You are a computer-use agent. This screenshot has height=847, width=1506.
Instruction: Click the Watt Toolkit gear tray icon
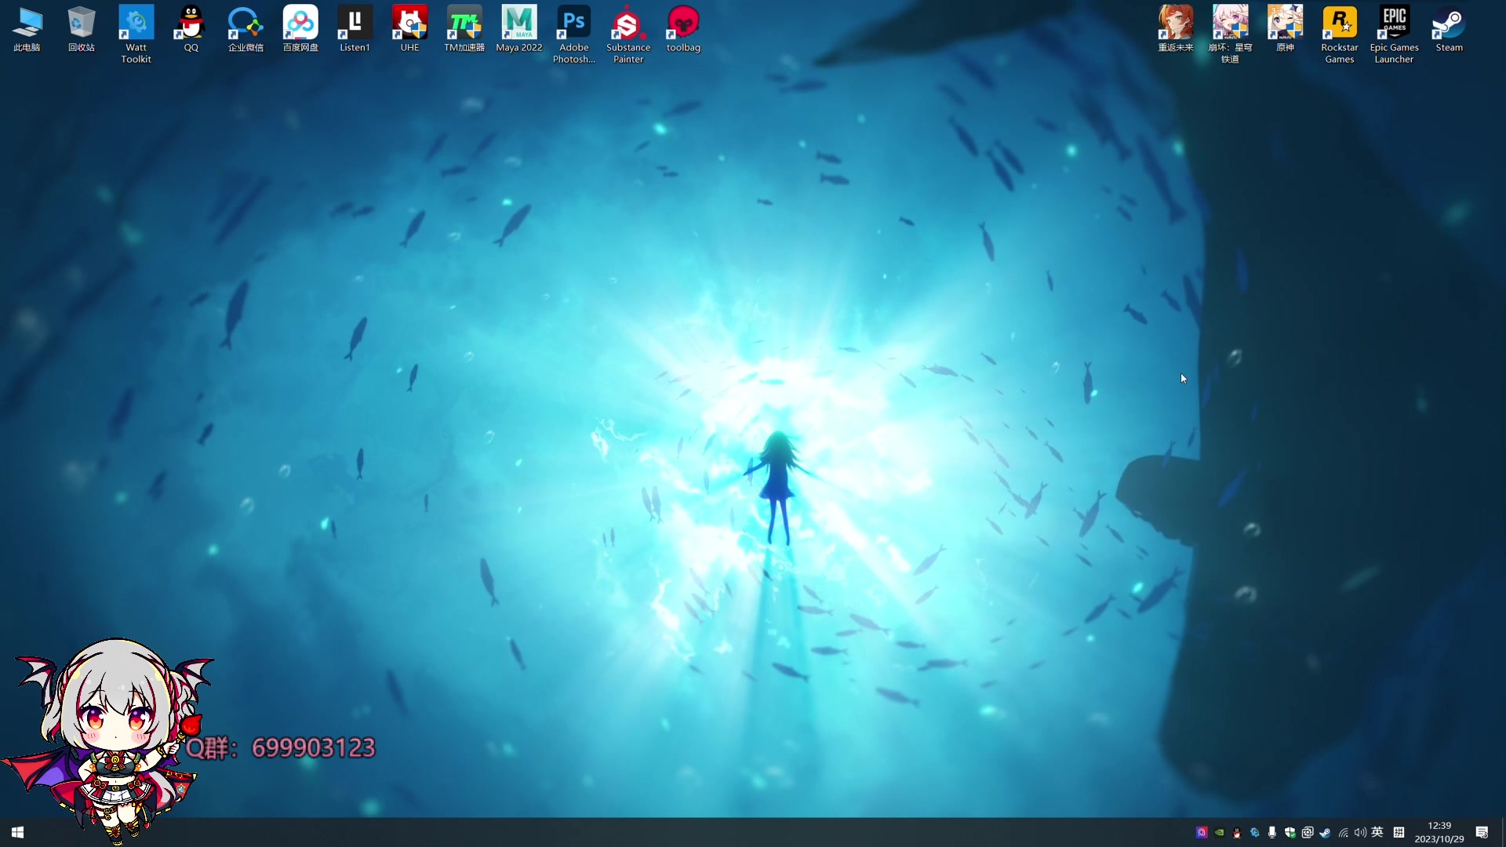click(x=1255, y=833)
